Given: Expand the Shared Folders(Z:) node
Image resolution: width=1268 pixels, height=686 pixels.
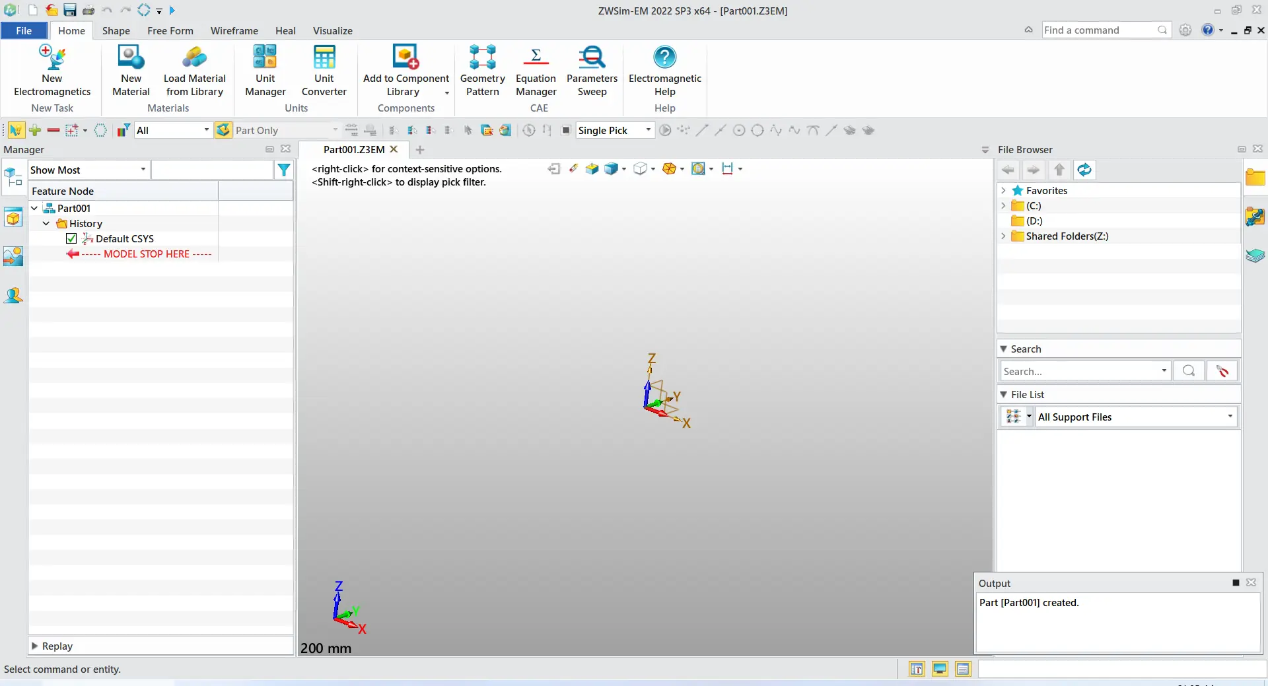Looking at the screenshot, I should 1003,236.
